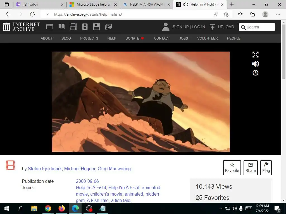
Task: Open the Internet Archive video film icon
Action: click(x=73, y=27)
